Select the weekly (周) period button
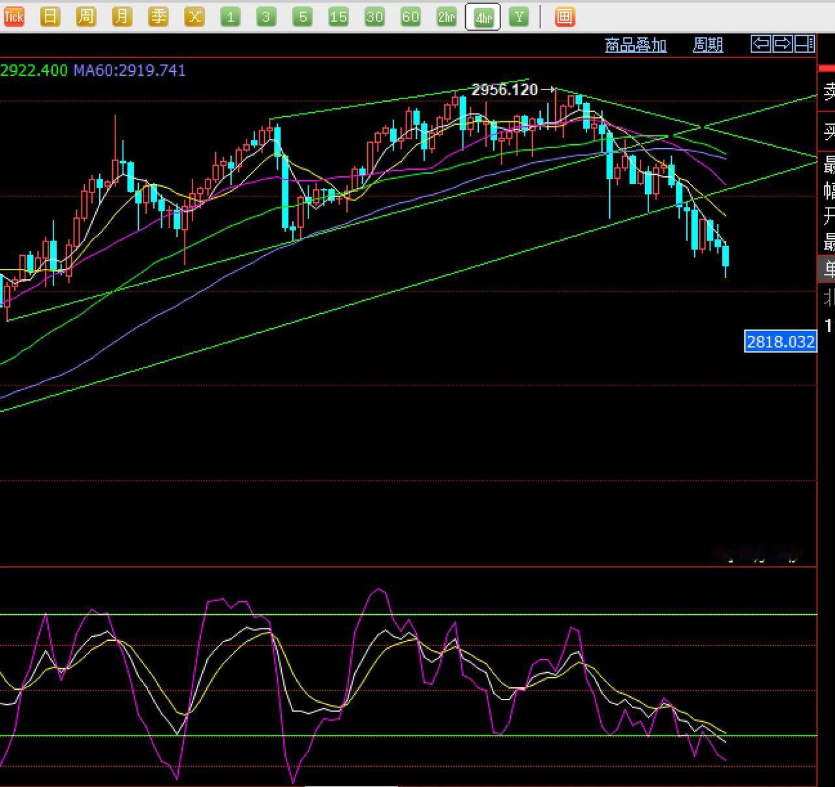835x787 pixels. [x=85, y=17]
